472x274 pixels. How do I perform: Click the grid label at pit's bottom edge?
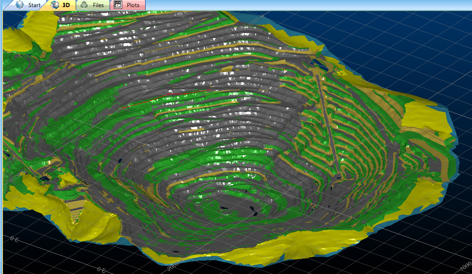176,264
